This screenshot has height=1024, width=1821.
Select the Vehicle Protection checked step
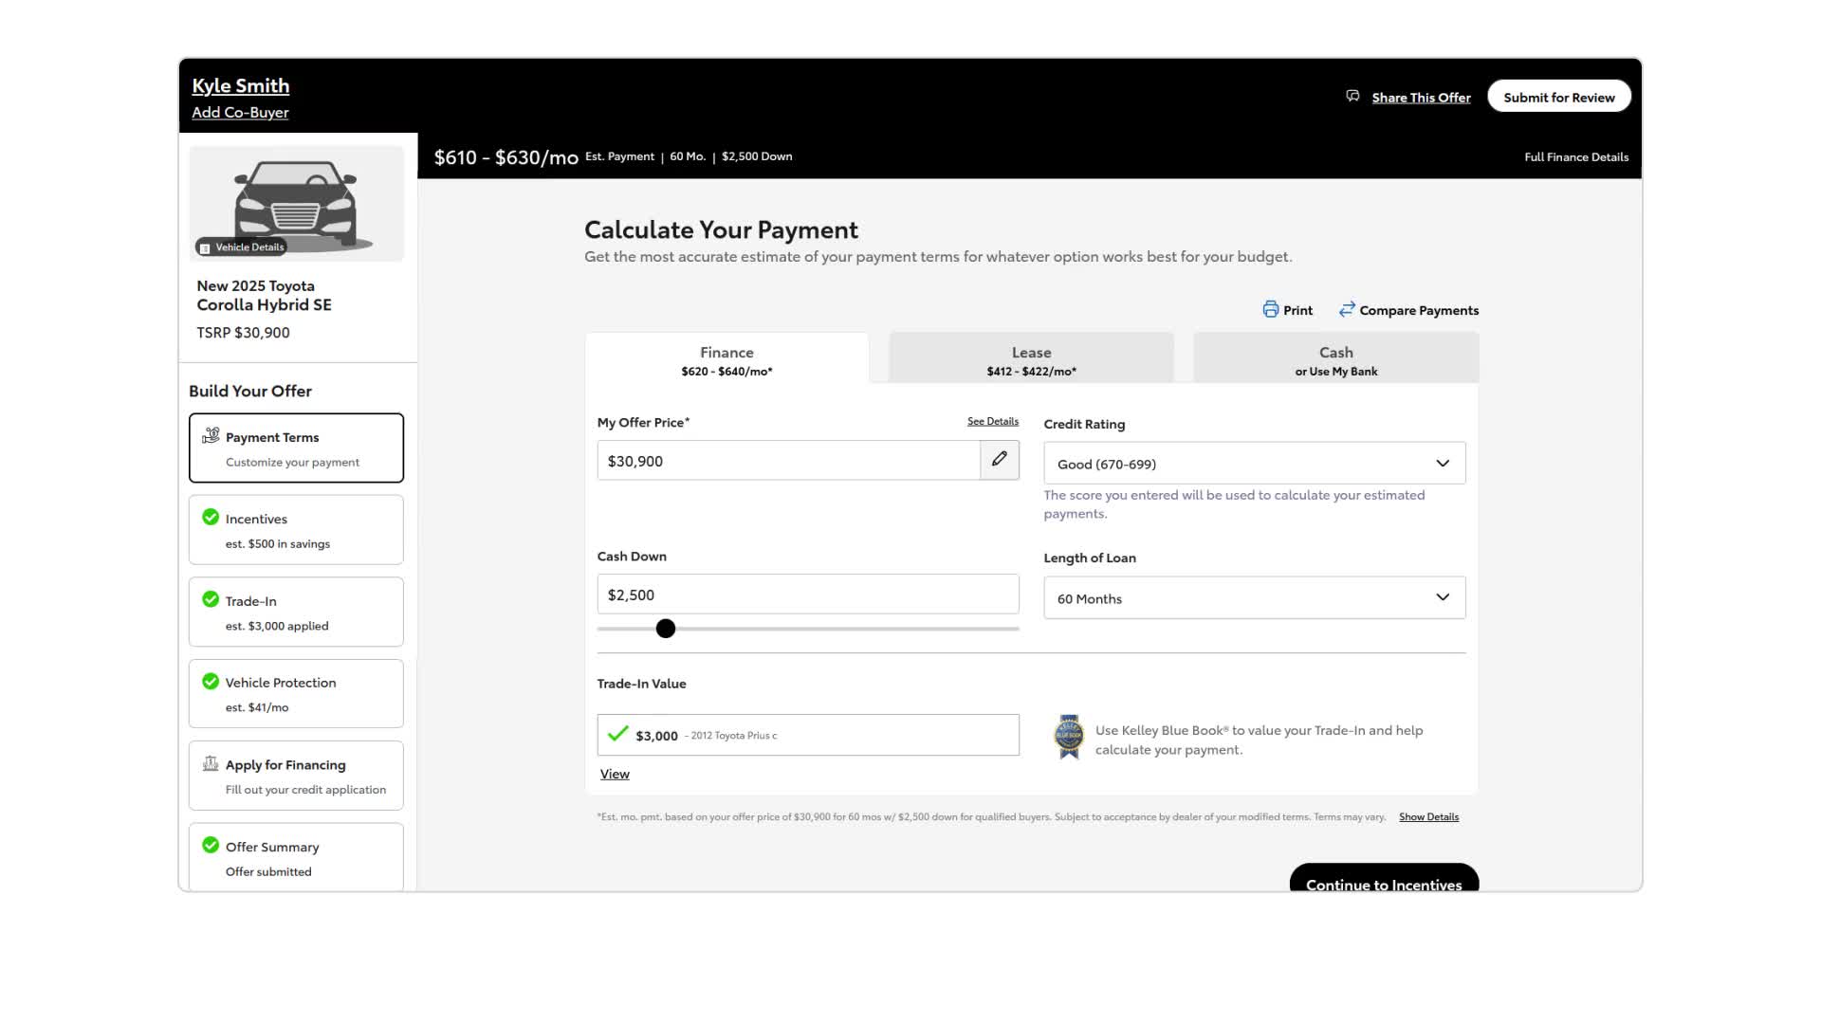click(296, 694)
